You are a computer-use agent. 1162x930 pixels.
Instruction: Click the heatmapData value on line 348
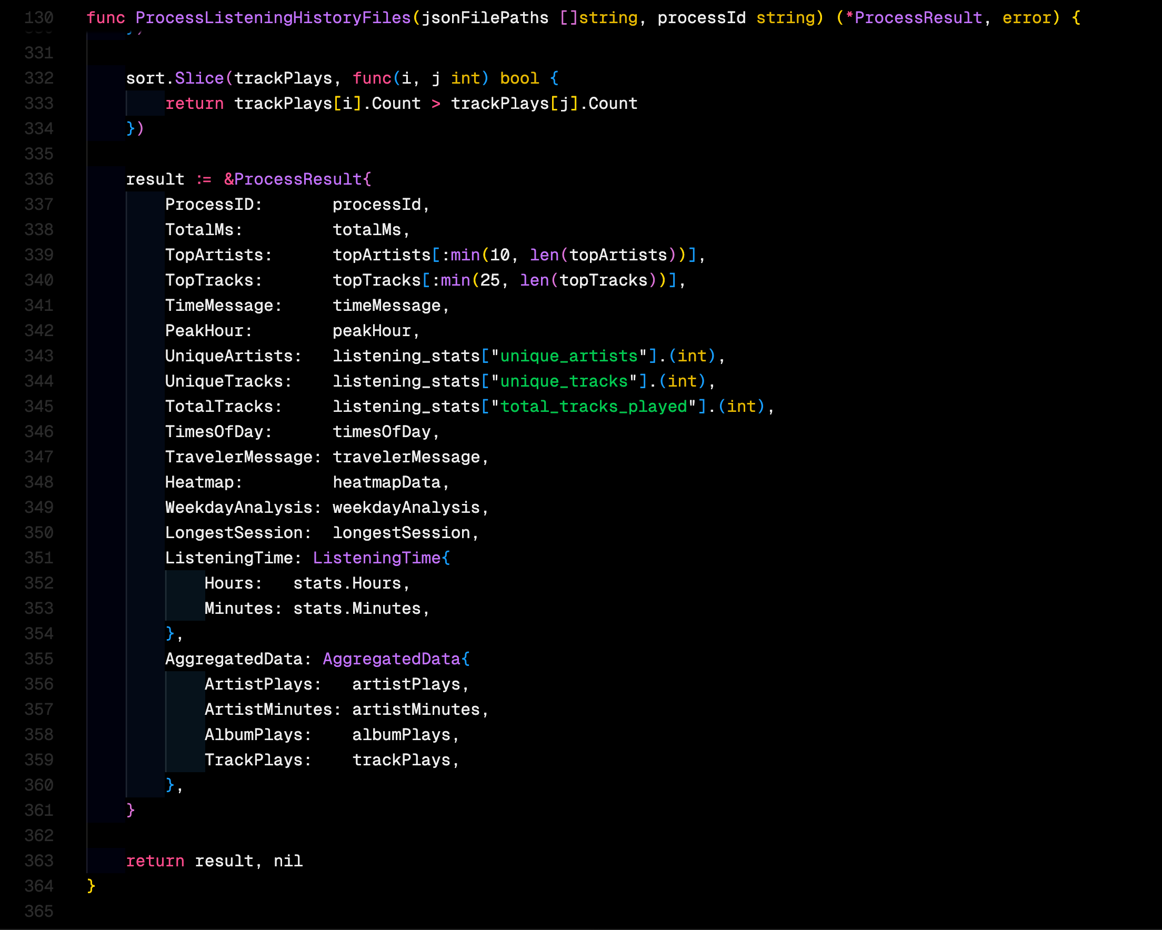(389, 482)
